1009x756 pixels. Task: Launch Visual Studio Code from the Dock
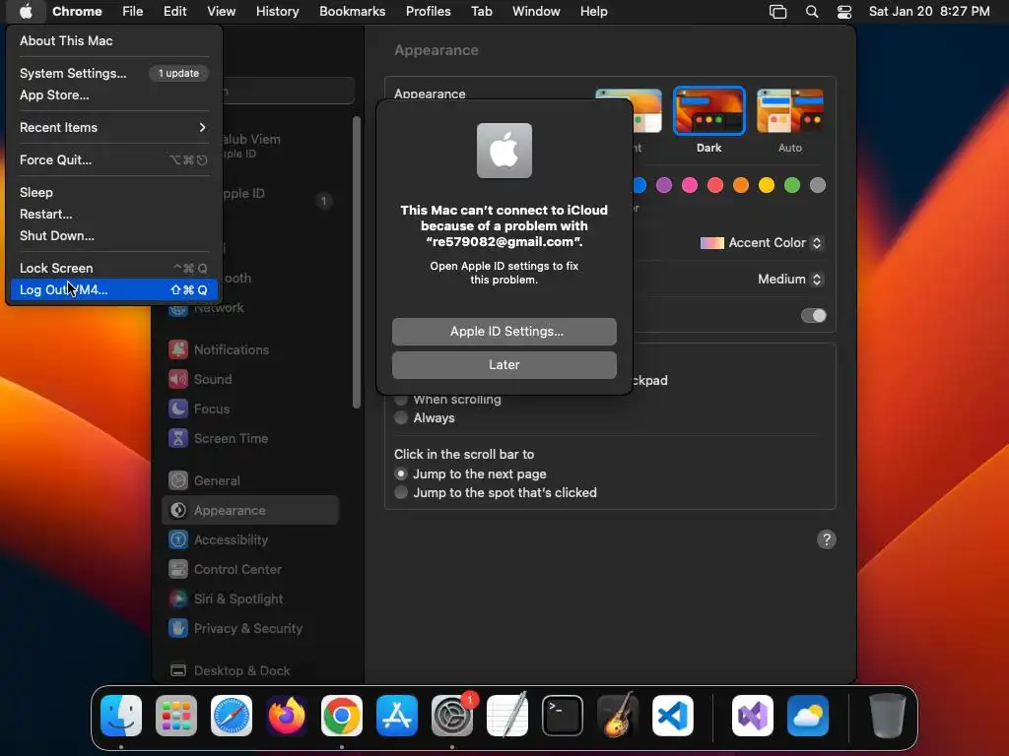[673, 716]
